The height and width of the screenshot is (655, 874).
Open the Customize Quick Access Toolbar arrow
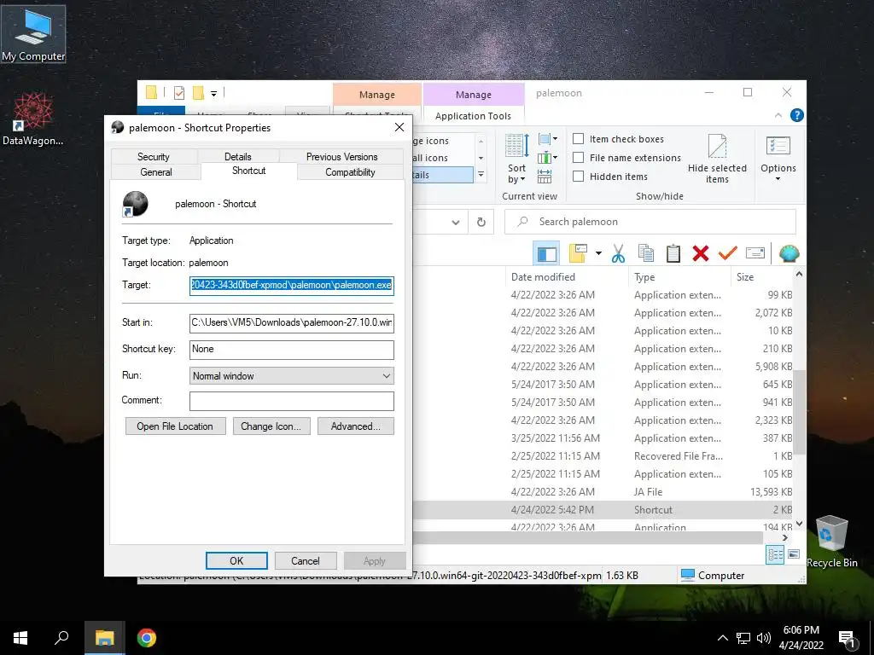(x=213, y=94)
